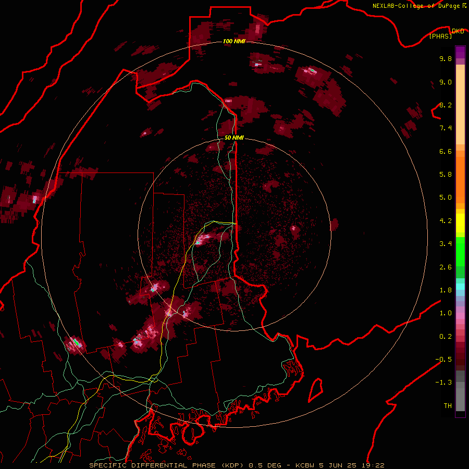This screenshot has width=469, height=469.
Task: Click the TH threshold label on the scale
Action: 448,406
